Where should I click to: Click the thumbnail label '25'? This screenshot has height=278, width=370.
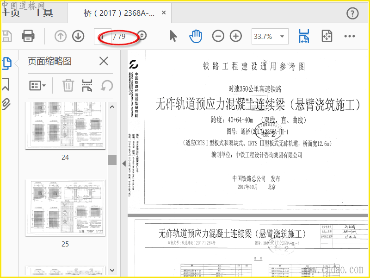click(65, 244)
